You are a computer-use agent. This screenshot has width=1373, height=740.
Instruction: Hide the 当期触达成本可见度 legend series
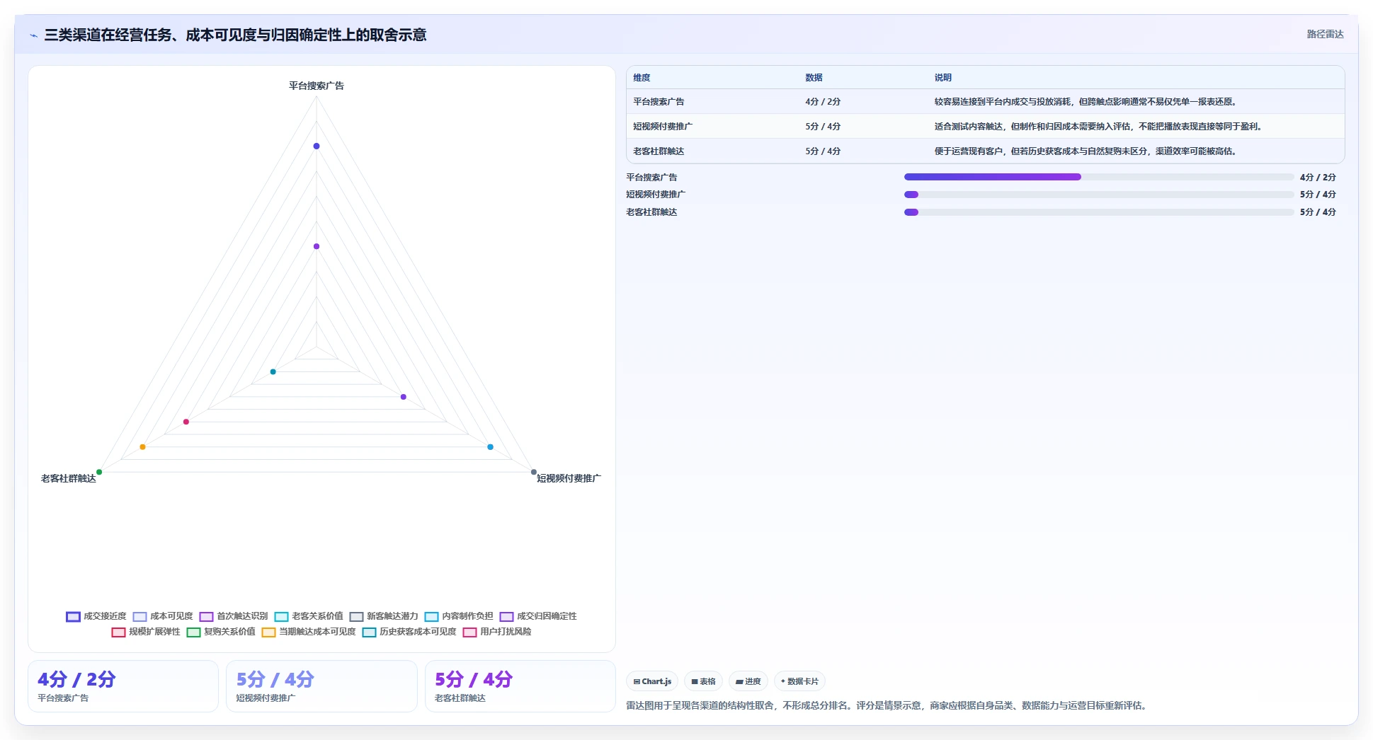(309, 632)
